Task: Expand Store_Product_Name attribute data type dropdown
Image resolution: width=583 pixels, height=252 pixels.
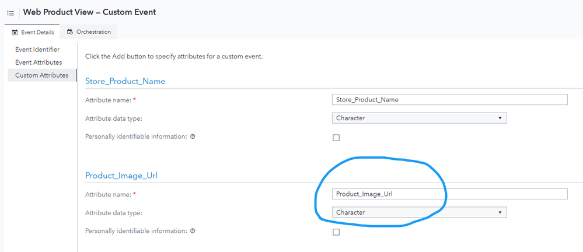Action: point(419,118)
